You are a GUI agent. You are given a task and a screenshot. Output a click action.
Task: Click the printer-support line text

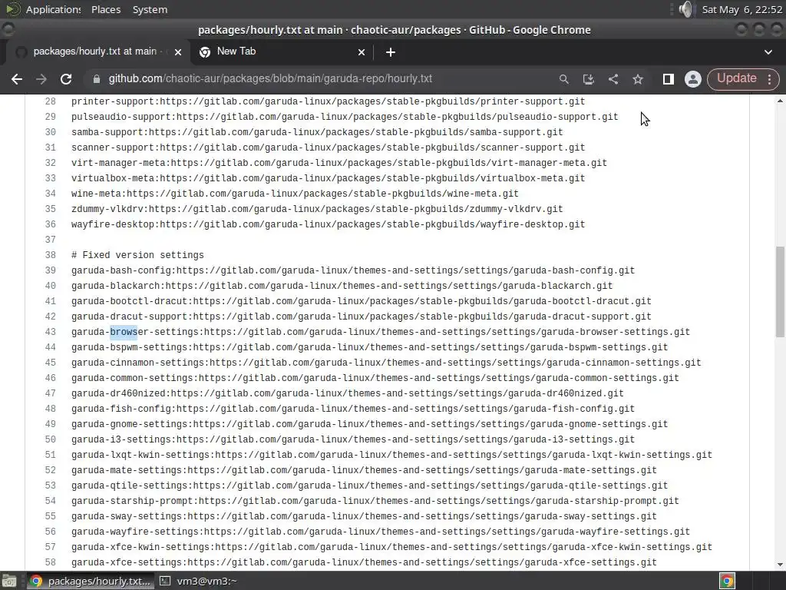coord(328,101)
